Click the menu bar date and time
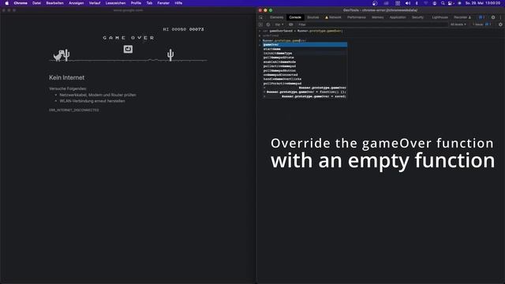 click(482, 3)
